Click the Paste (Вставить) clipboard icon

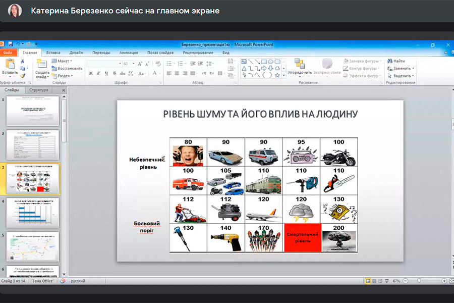point(10,64)
